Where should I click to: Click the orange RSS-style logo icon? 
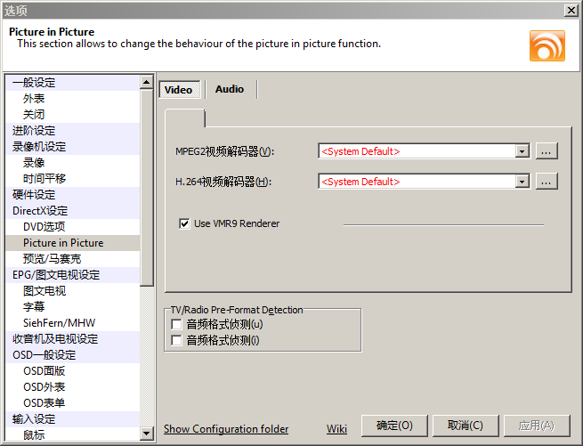[547, 45]
